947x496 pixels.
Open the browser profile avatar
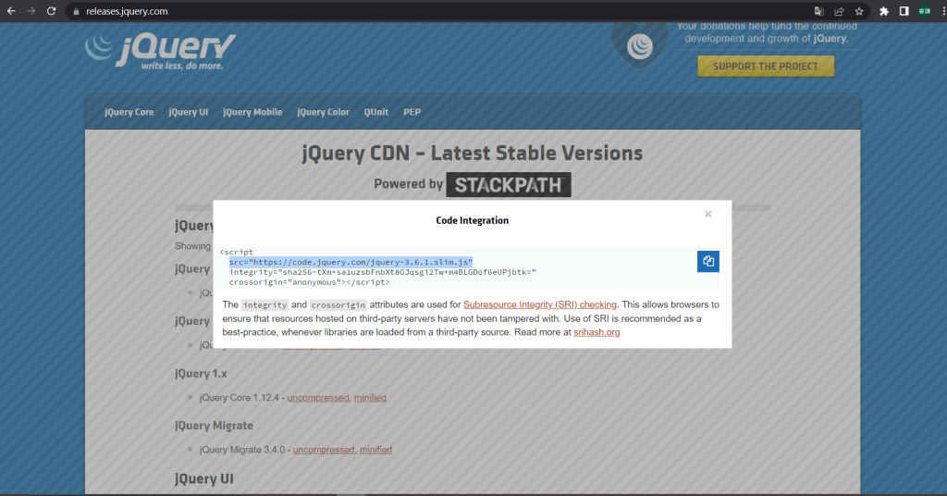924,11
